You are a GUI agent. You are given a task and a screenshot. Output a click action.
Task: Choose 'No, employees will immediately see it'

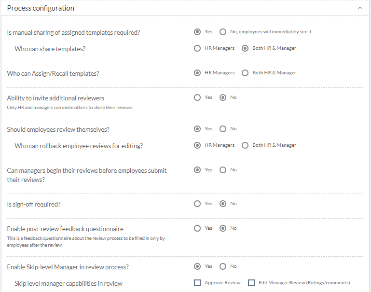(222, 32)
